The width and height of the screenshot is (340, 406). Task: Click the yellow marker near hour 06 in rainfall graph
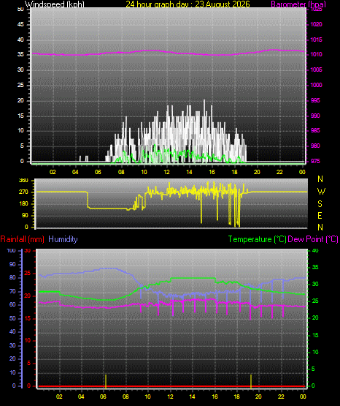tap(106, 381)
